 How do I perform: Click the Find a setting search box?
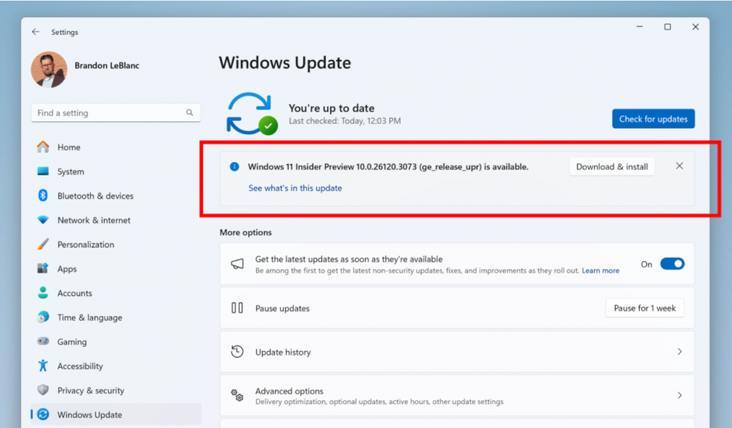point(116,113)
